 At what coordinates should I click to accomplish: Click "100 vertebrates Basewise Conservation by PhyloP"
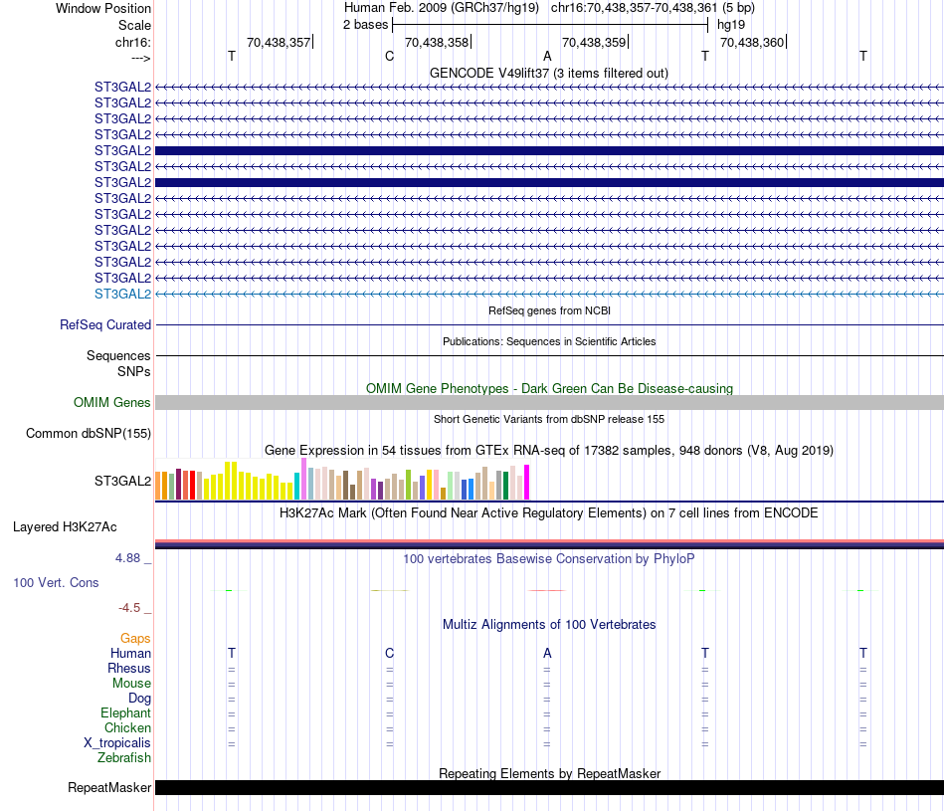coord(548,559)
